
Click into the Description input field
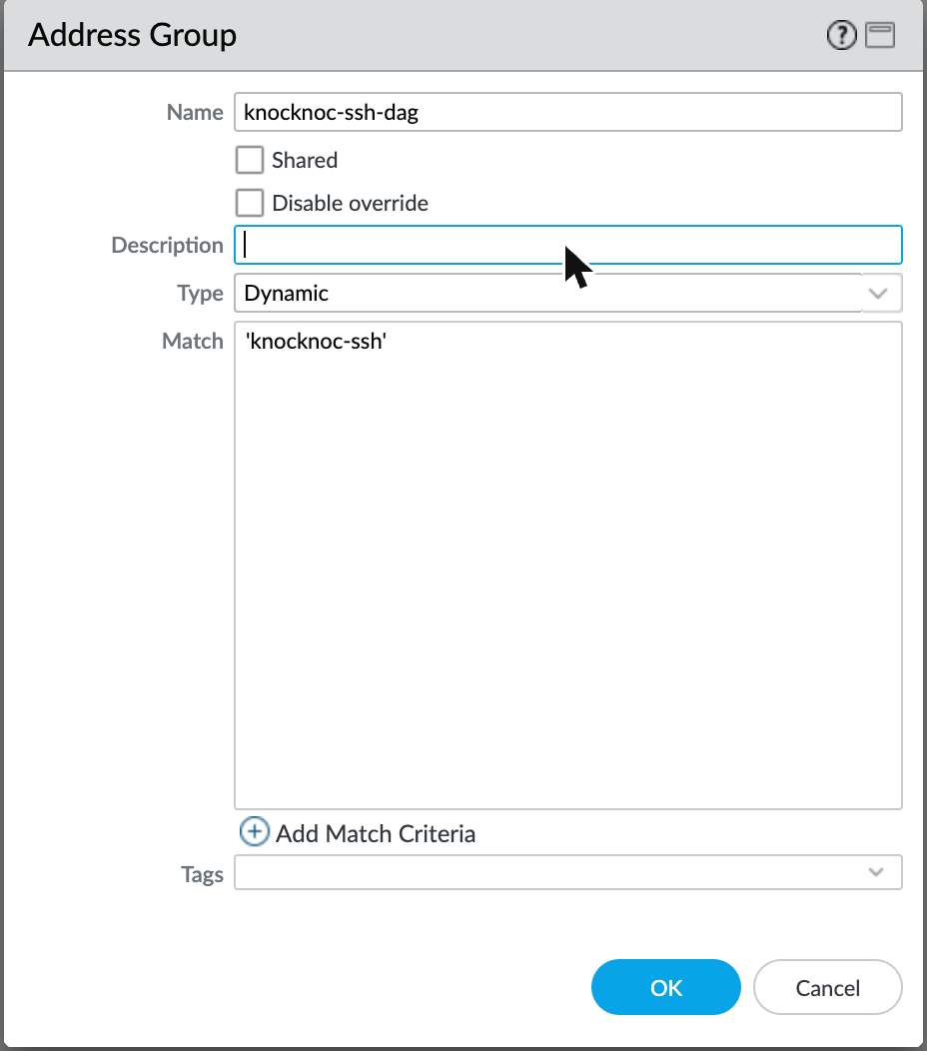point(567,245)
